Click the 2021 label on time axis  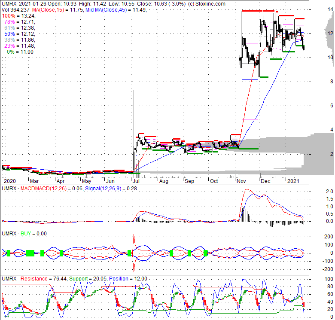(x=293, y=181)
